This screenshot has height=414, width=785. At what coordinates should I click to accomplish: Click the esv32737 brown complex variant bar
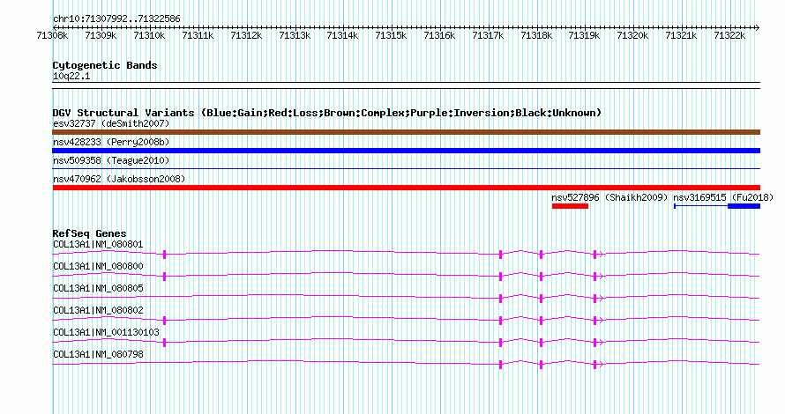click(x=406, y=132)
